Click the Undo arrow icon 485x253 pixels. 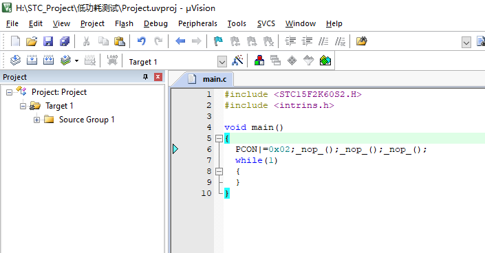[142, 41]
